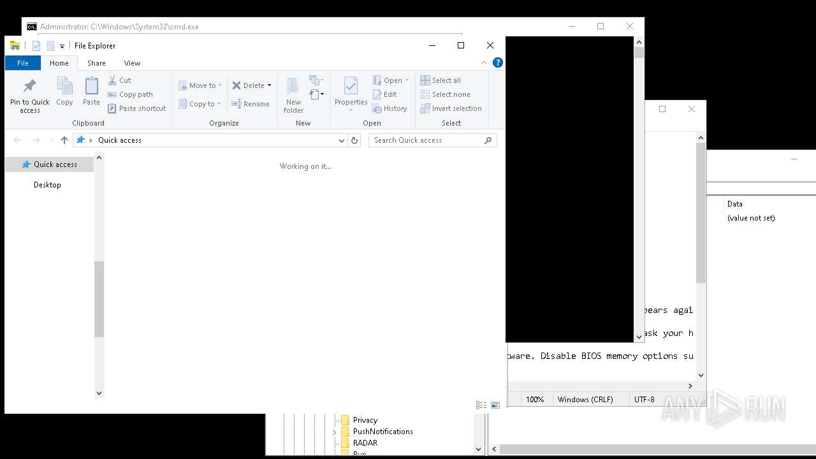Click Notepad horizontal scroll right arrow
The width and height of the screenshot is (816, 459).
pos(690,386)
